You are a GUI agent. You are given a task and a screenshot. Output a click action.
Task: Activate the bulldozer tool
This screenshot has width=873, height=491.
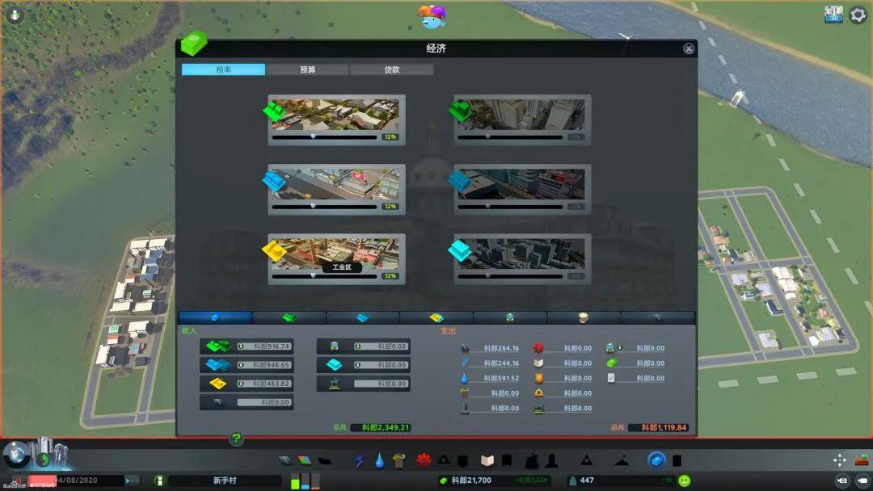pos(862,460)
